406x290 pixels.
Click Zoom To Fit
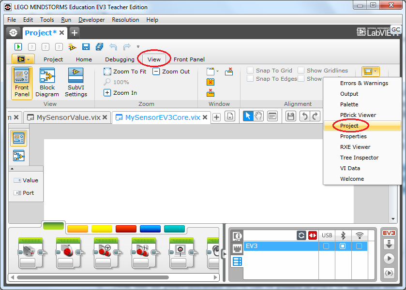[x=125, y=72]
